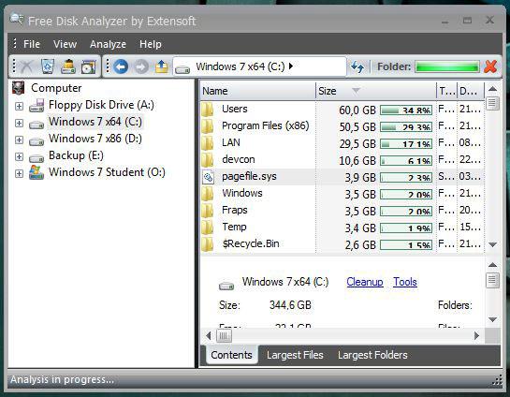Select Windows 7 x64 (C:) in tree

click(x=95, y=122)
